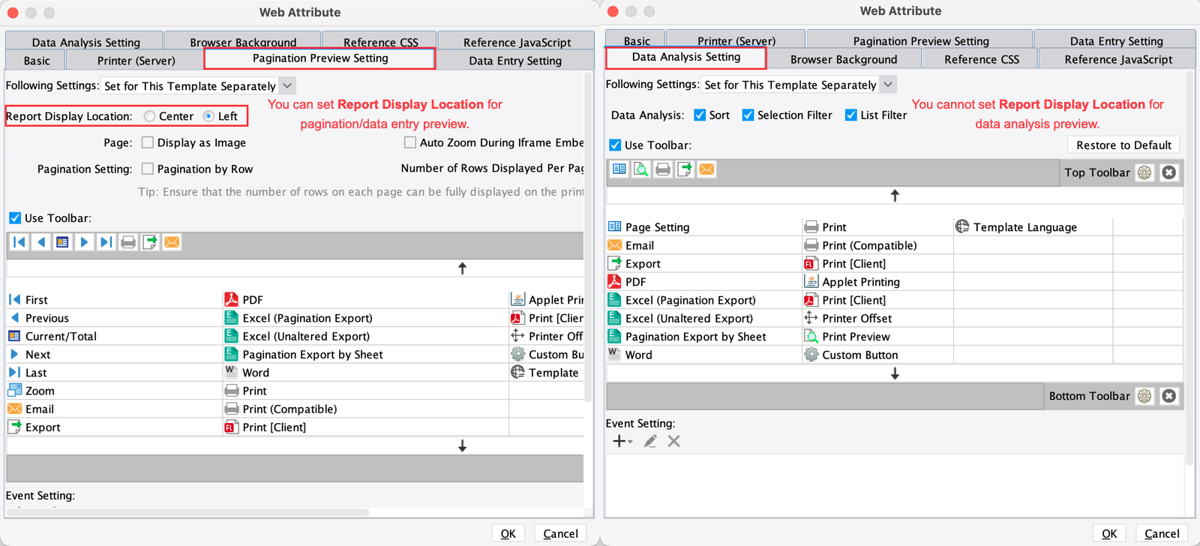This screenshot has height=546, width=1200.
Task: Click Next page icon in left toolbar strip
Action: point(85,242)
